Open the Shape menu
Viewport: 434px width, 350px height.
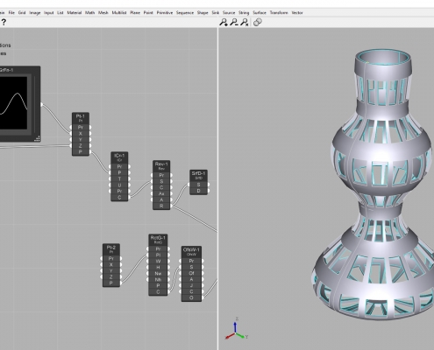203,12
